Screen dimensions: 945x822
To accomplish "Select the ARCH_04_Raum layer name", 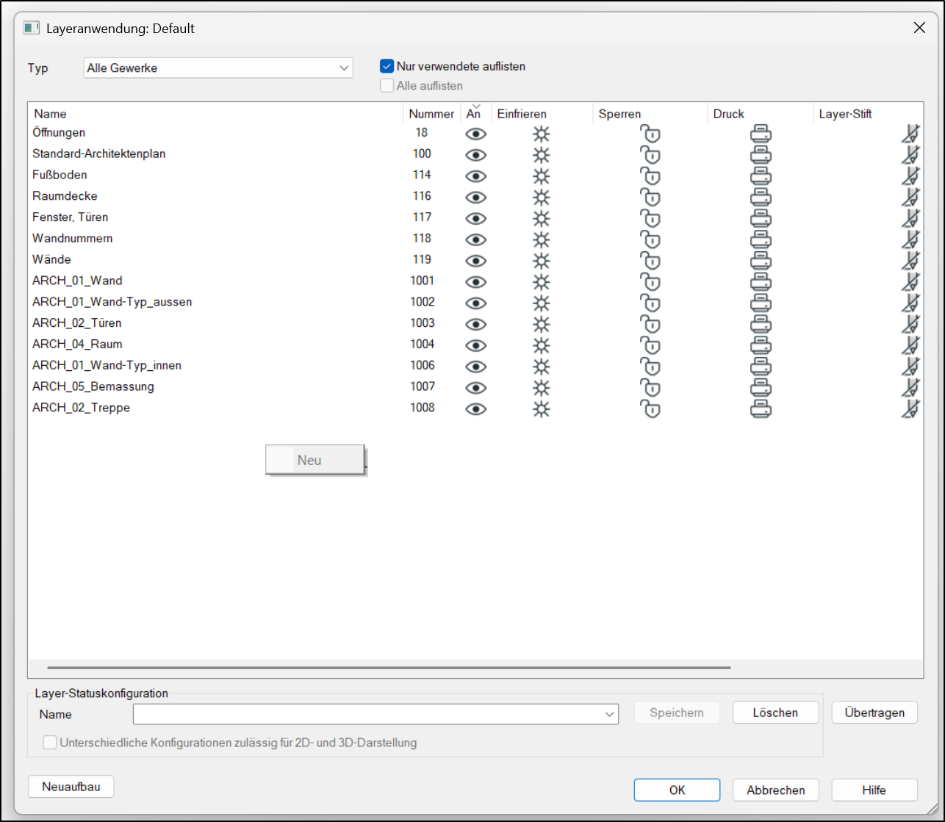I will click(x=77, y=344).
